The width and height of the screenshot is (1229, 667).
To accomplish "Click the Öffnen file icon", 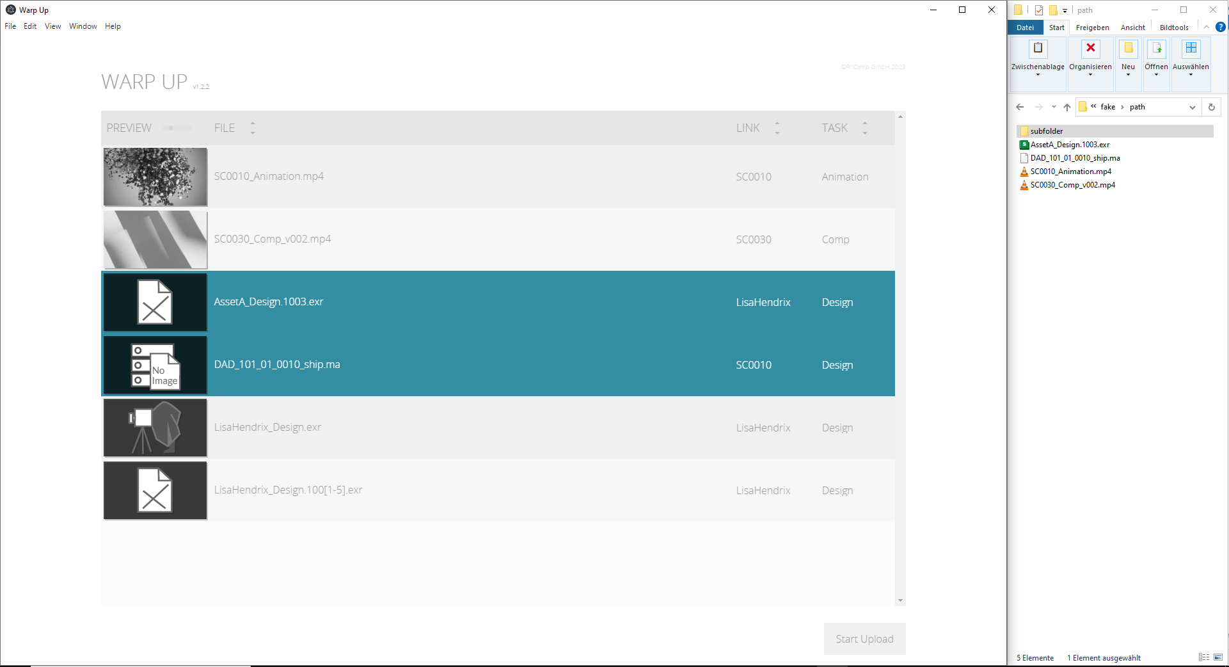I will pos(1156,49).
